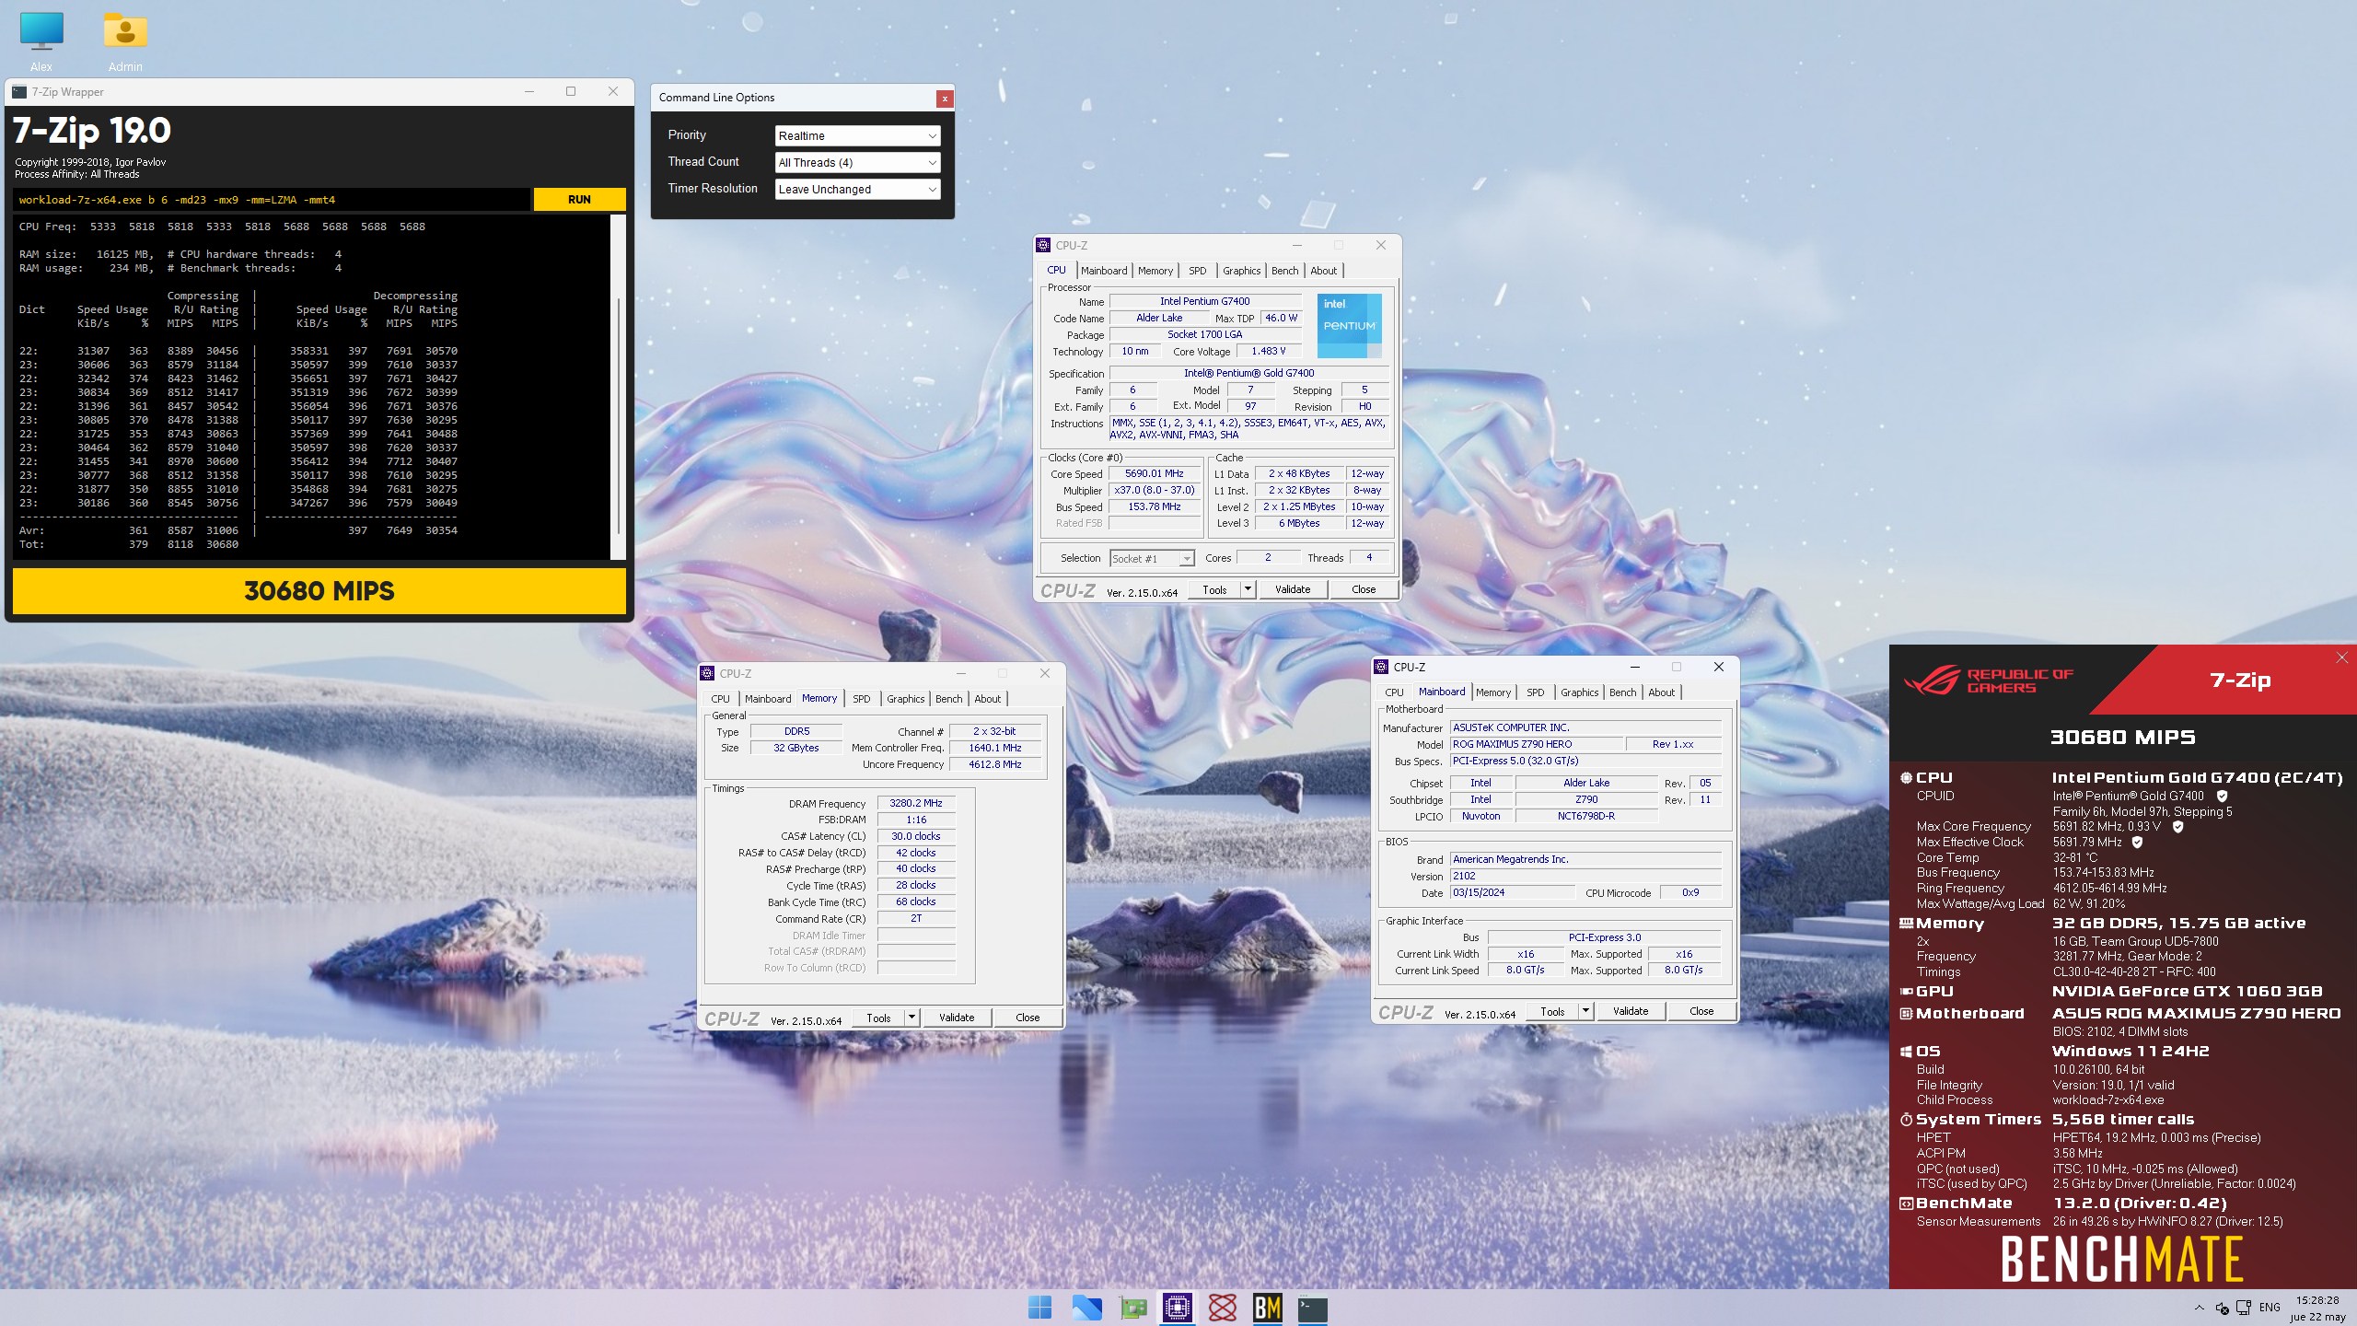Open the Alex desktop icon
The image size is (2357, 1326).
[x=41, y=41]
